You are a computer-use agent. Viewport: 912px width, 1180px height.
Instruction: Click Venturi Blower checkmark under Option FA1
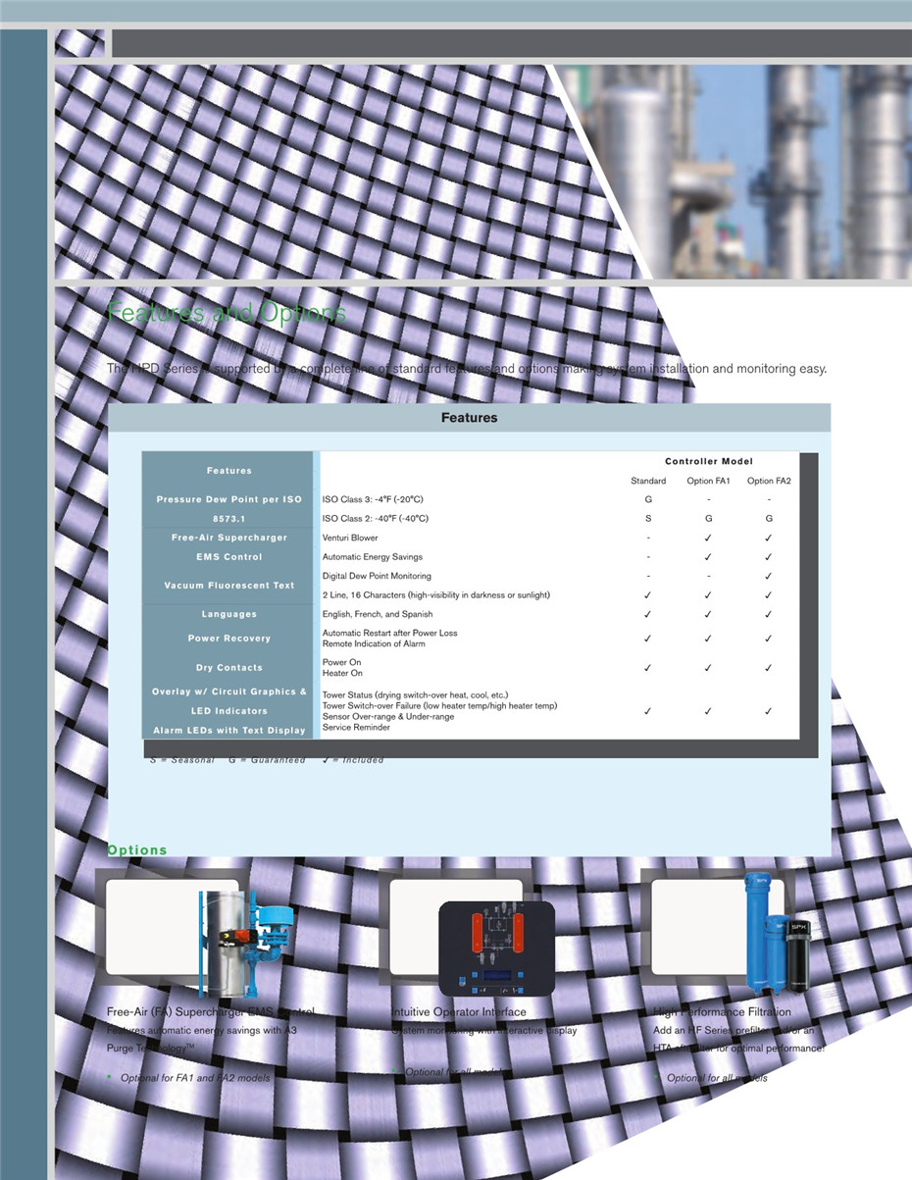[x=708, y=538]
